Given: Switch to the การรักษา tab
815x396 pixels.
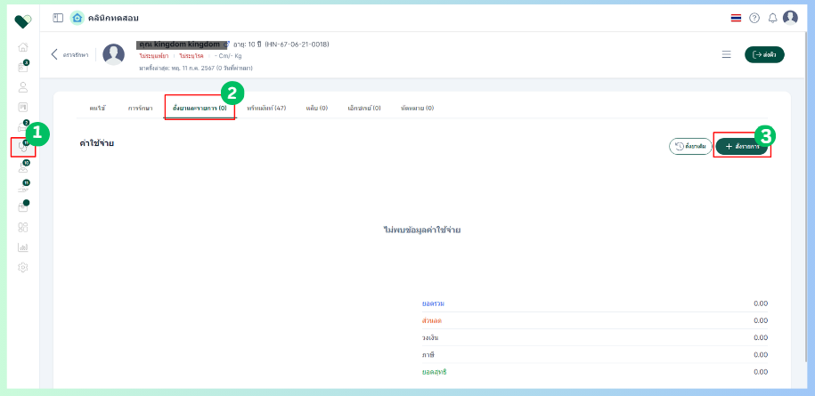Looking at the screenshot, I should pyautogui.click(x=141, y=108).
